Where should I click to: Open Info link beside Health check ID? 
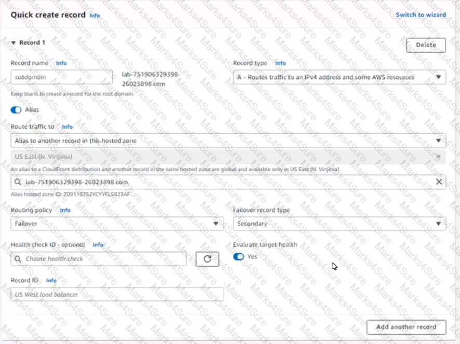pos(98,245)
